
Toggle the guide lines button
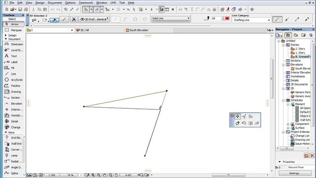(86, 9)
